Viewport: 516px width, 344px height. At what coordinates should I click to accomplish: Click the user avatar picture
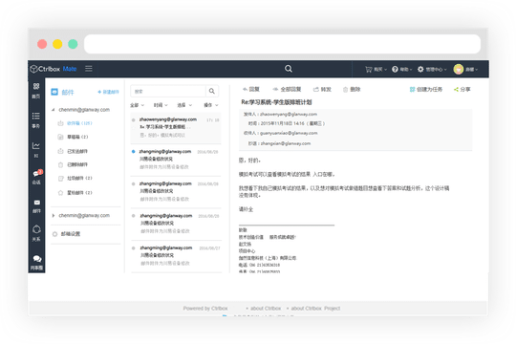459,69
